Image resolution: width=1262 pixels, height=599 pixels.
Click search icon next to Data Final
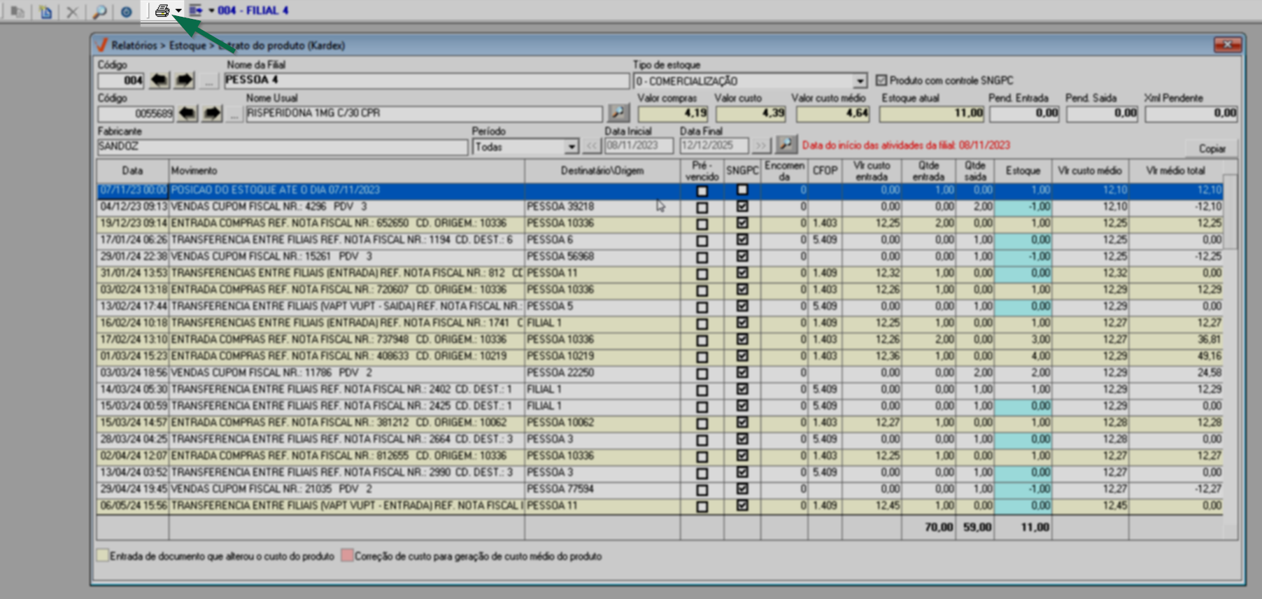(786, 145)
